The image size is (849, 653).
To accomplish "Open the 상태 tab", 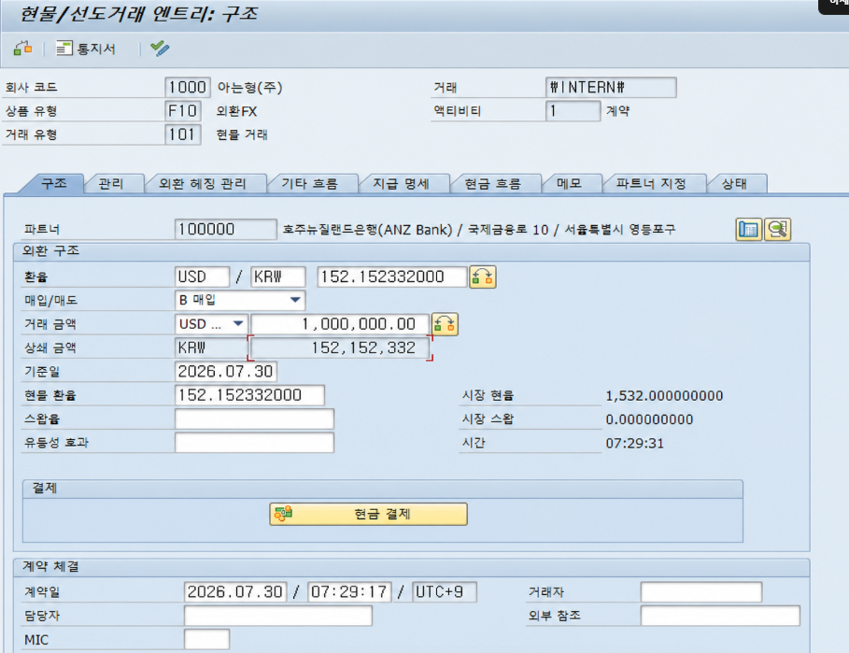I will [735, 183].
